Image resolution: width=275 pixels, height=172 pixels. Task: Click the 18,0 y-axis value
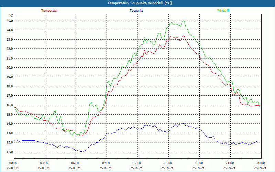coord(10,86)
